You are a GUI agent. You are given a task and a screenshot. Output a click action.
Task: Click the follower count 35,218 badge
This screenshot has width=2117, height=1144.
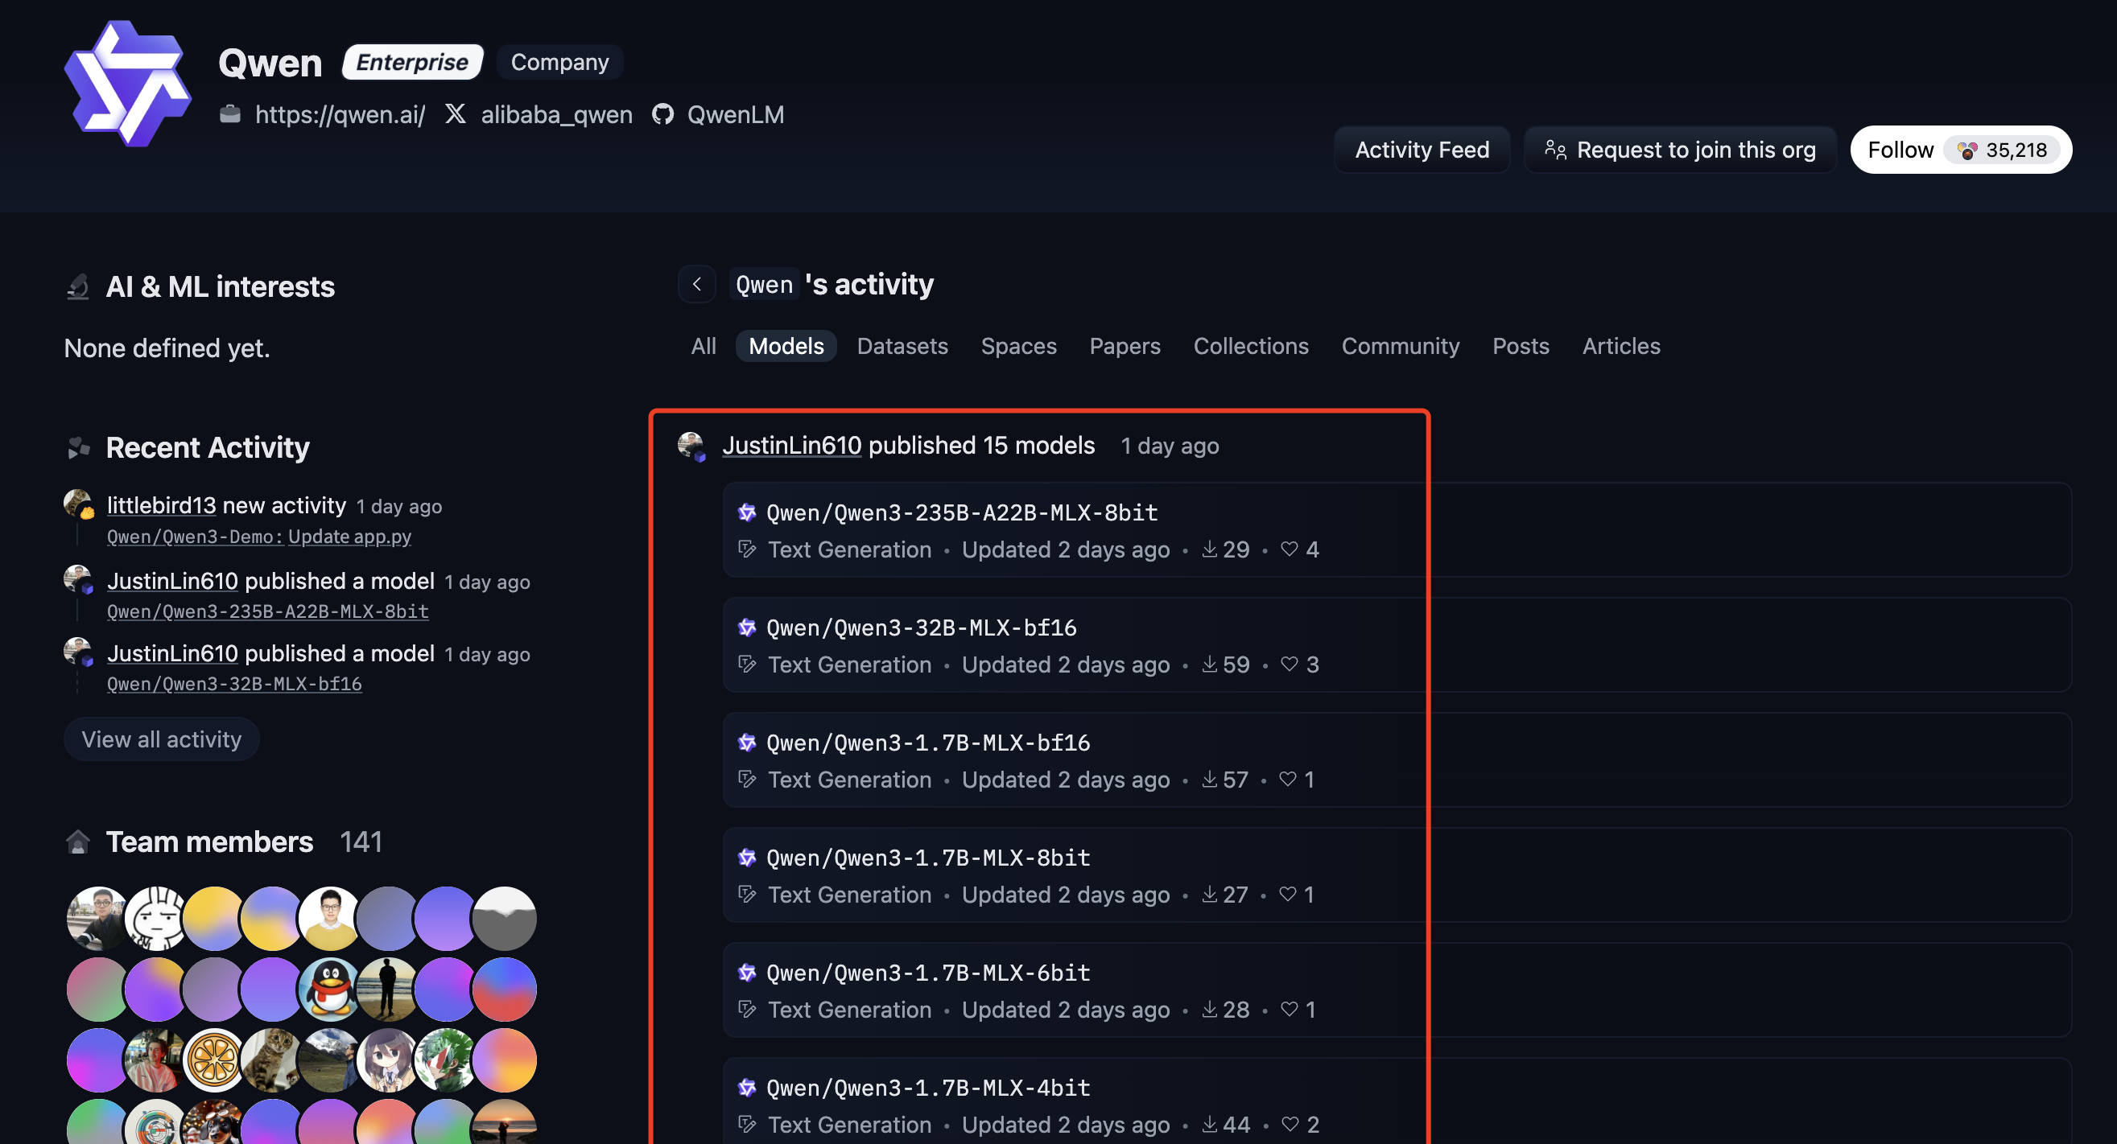click(2003, 150)
